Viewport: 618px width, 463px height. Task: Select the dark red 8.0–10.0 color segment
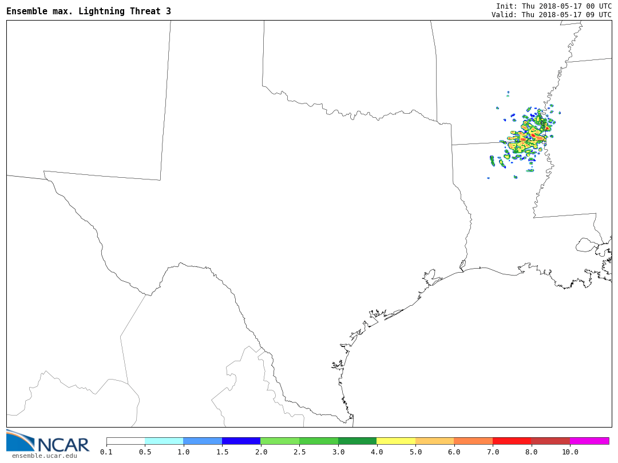(550, 441)
